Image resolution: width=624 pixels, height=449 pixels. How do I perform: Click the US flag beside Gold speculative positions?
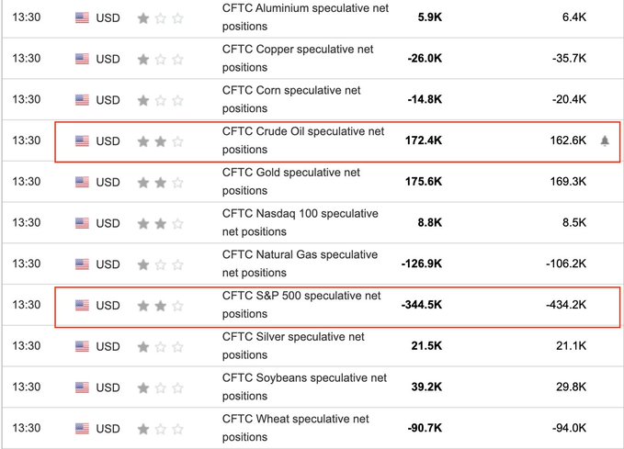tap(82, 182)
